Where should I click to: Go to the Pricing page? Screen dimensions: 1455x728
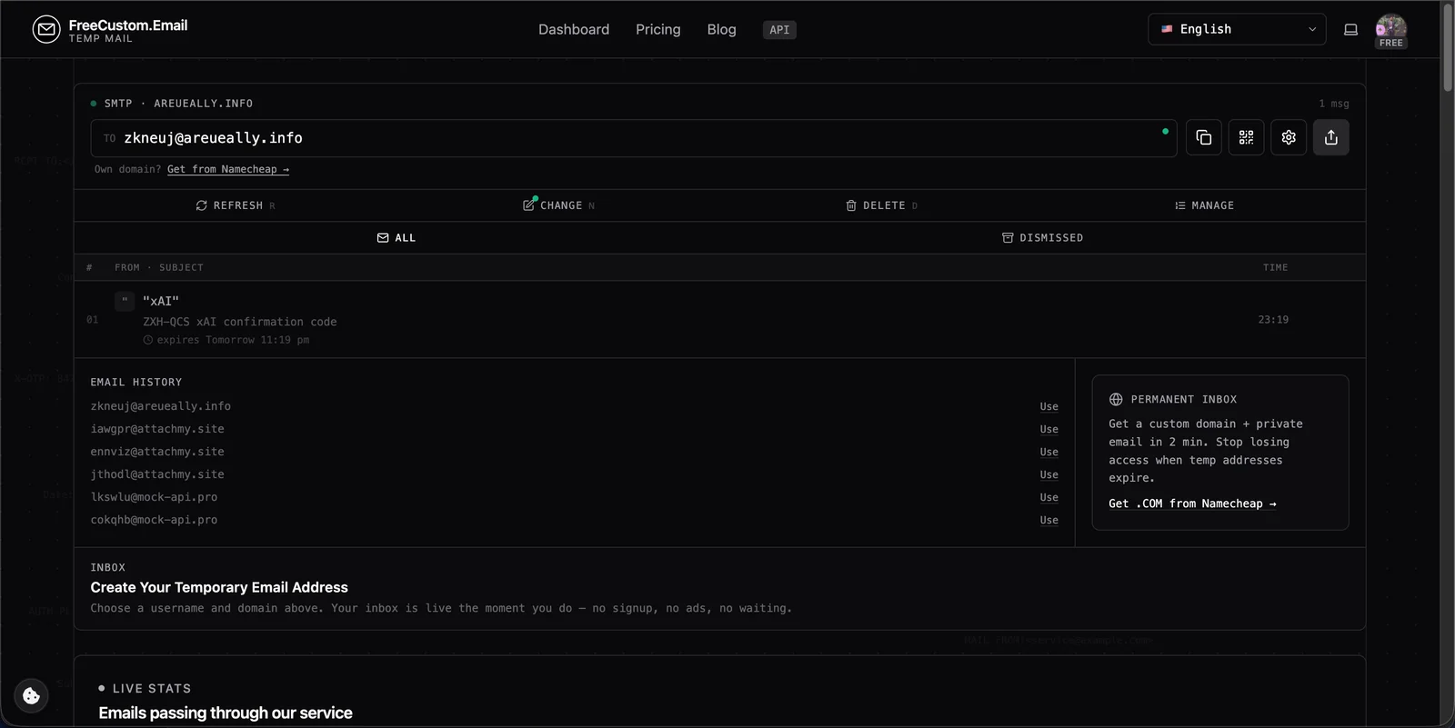(x=658, y=30)
